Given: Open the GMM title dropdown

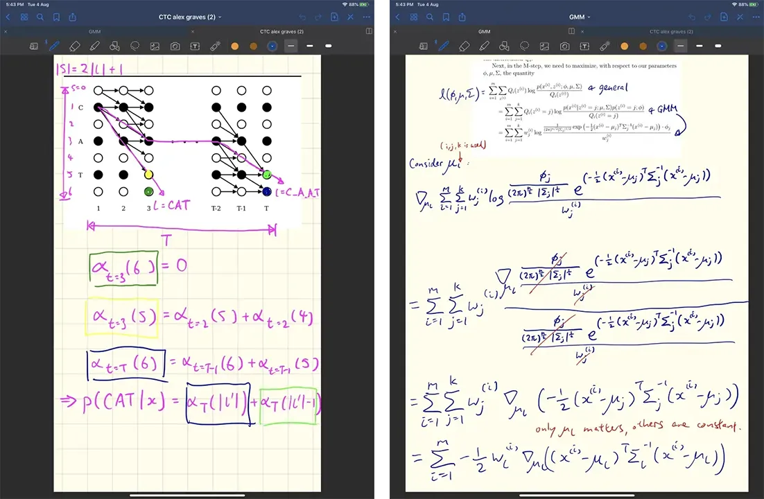Looking at the screenshot, I should (x=578, y=16).
